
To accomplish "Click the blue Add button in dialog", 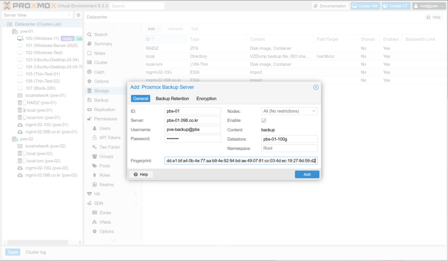I will (x=307, y=174).
